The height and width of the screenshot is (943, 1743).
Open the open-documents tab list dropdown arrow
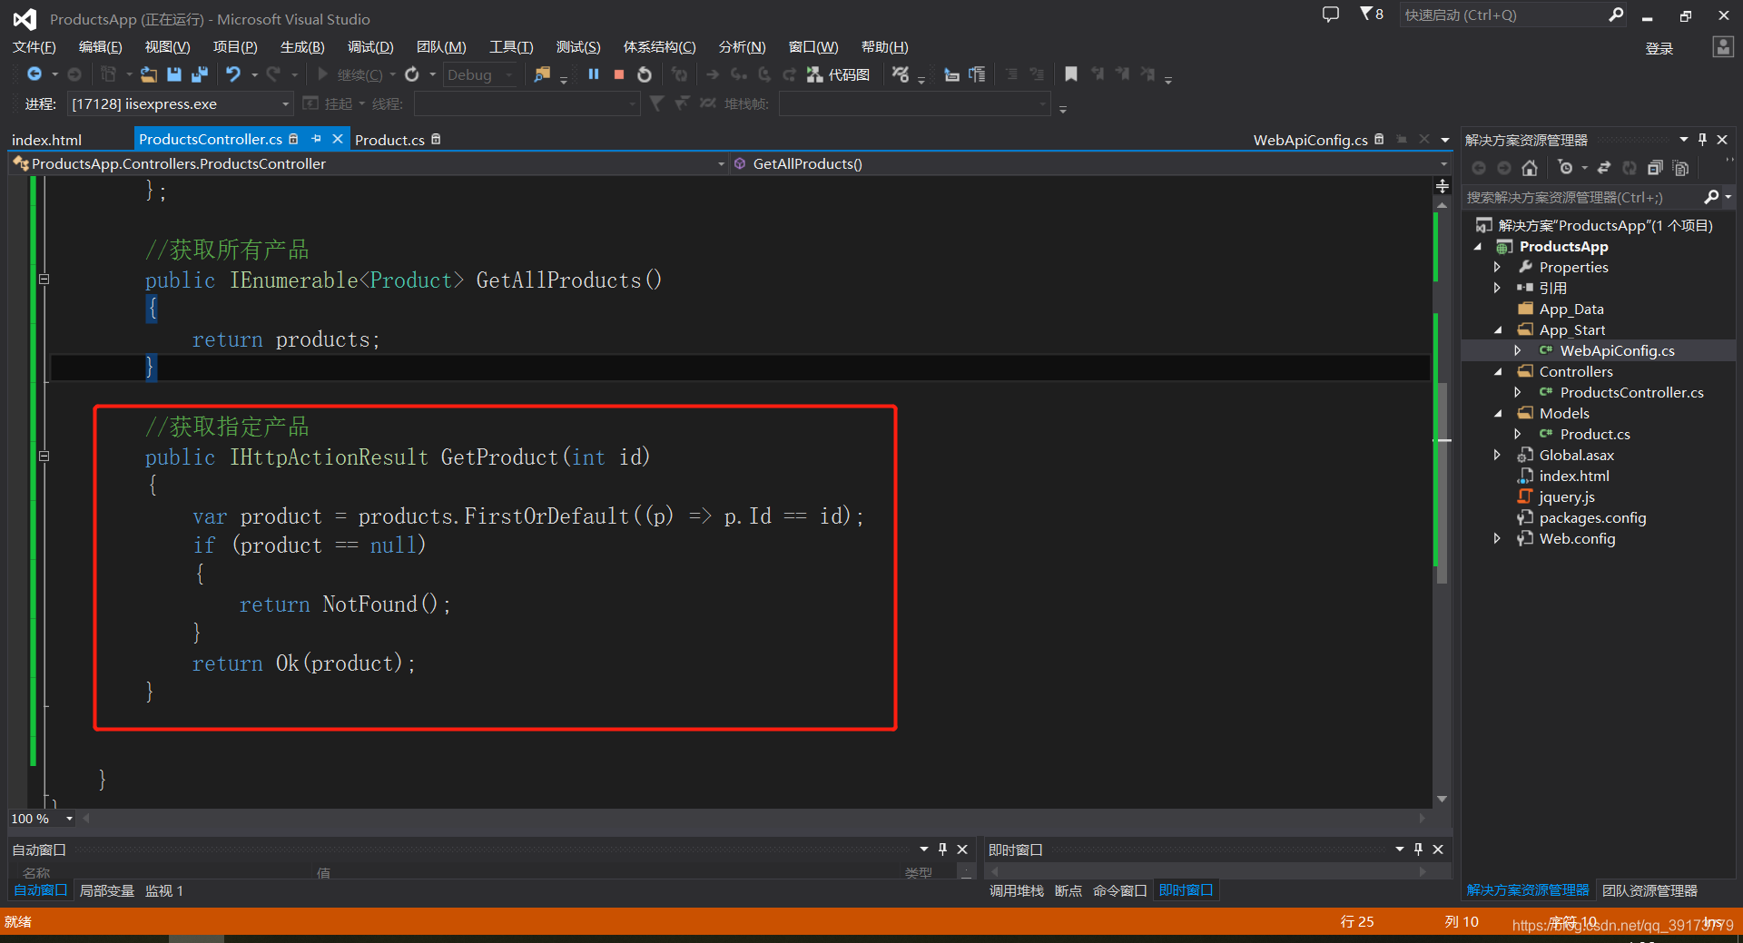(x=1445, y=140)
